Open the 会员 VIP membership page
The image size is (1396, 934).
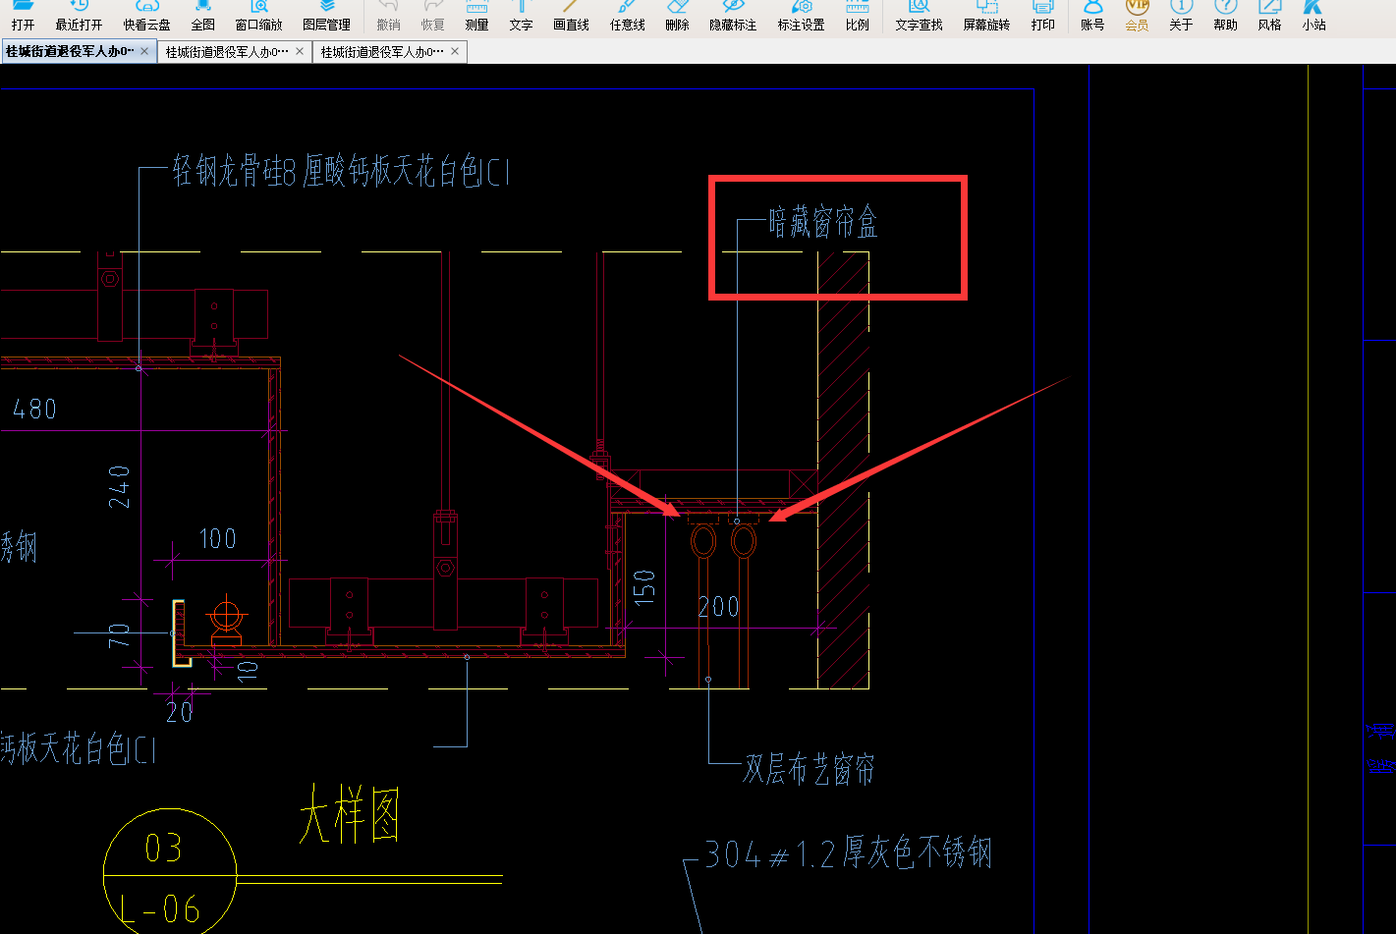(1138, 17)
